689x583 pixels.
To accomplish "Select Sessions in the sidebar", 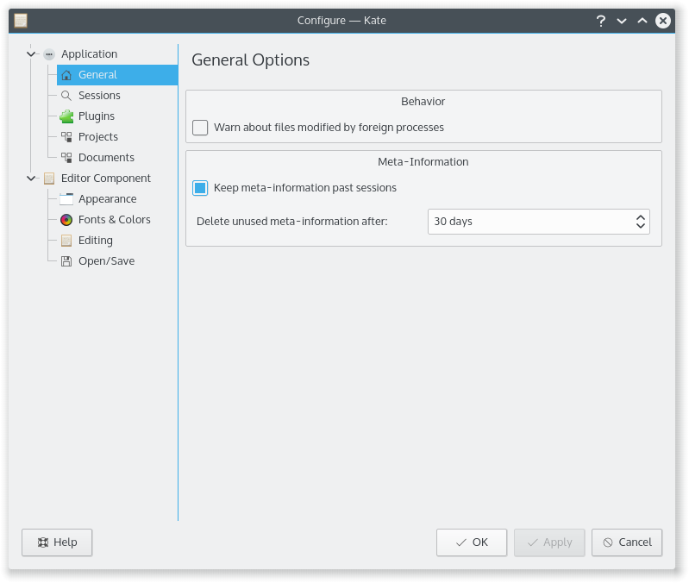I will [x=99, y=96].
